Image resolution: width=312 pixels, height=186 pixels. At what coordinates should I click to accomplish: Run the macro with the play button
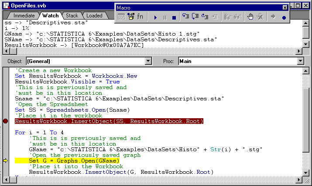155,17
